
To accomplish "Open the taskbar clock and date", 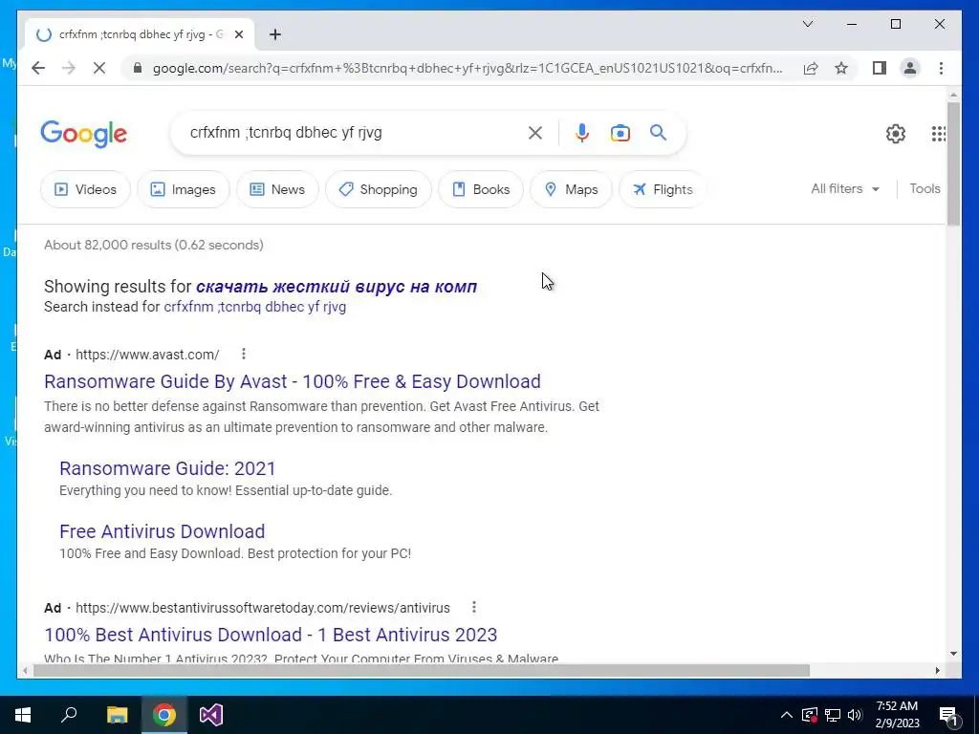I will point(897,715).
